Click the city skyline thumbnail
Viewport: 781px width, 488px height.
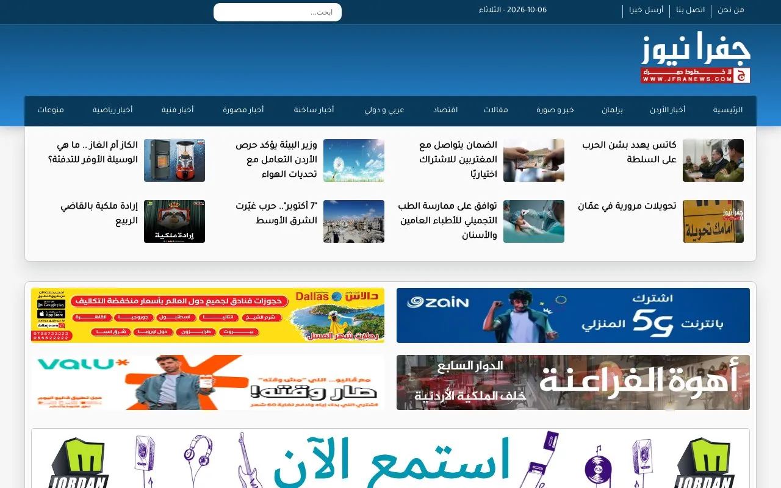click(354, 221)
